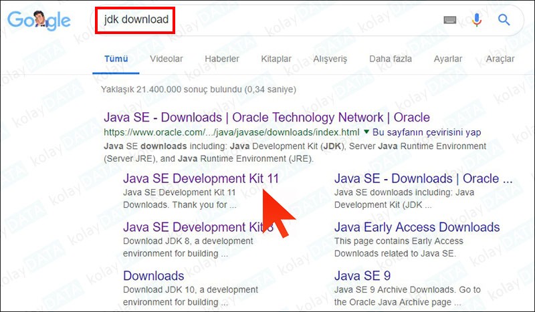Open the Java Early Access Downloads link
Screen dimensions: 535x312
click(x=417, y=227)
